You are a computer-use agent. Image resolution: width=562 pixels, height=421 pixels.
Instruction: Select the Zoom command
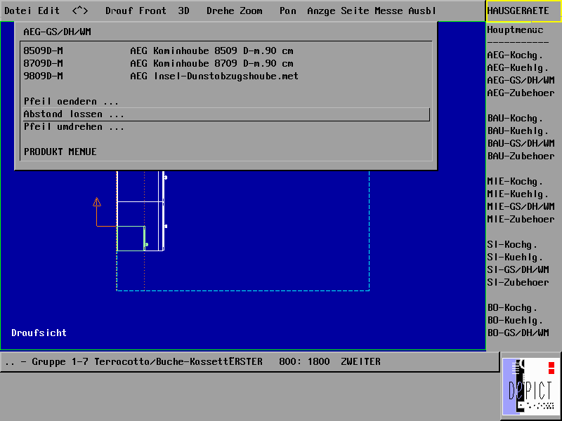[x=251, y=11]
